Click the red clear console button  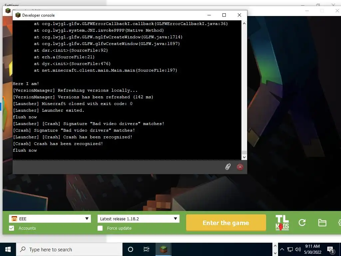240,167
